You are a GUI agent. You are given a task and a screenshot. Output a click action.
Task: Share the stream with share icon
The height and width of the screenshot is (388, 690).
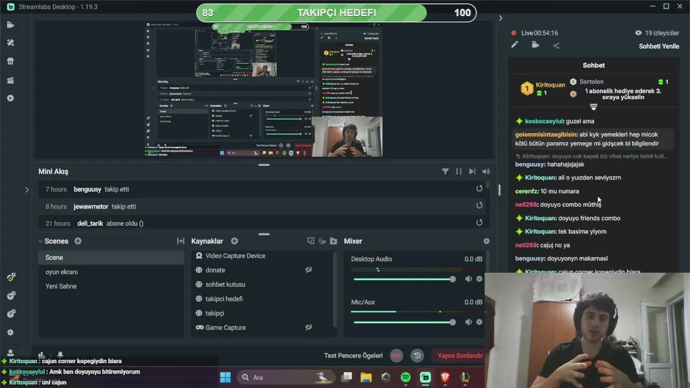[x=556, y=45]
